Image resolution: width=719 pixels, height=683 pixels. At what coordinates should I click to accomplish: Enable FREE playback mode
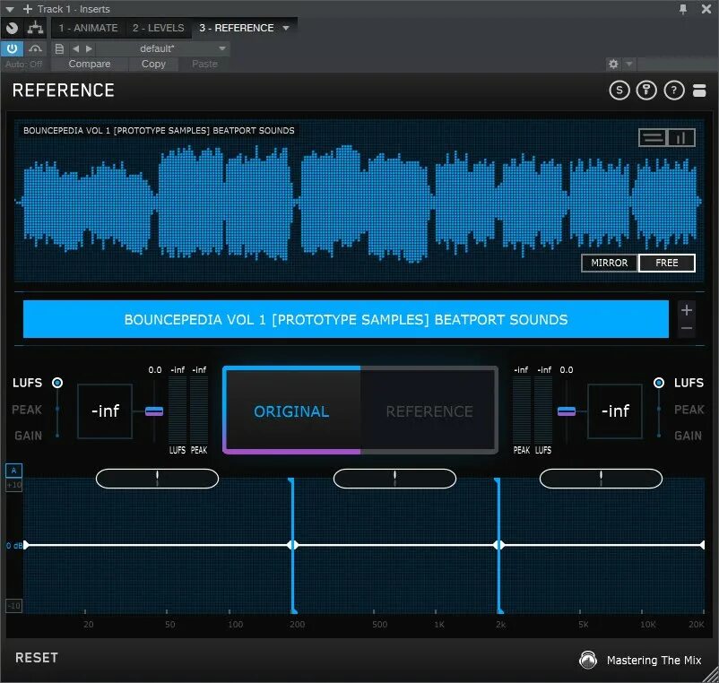pos(667,263)
